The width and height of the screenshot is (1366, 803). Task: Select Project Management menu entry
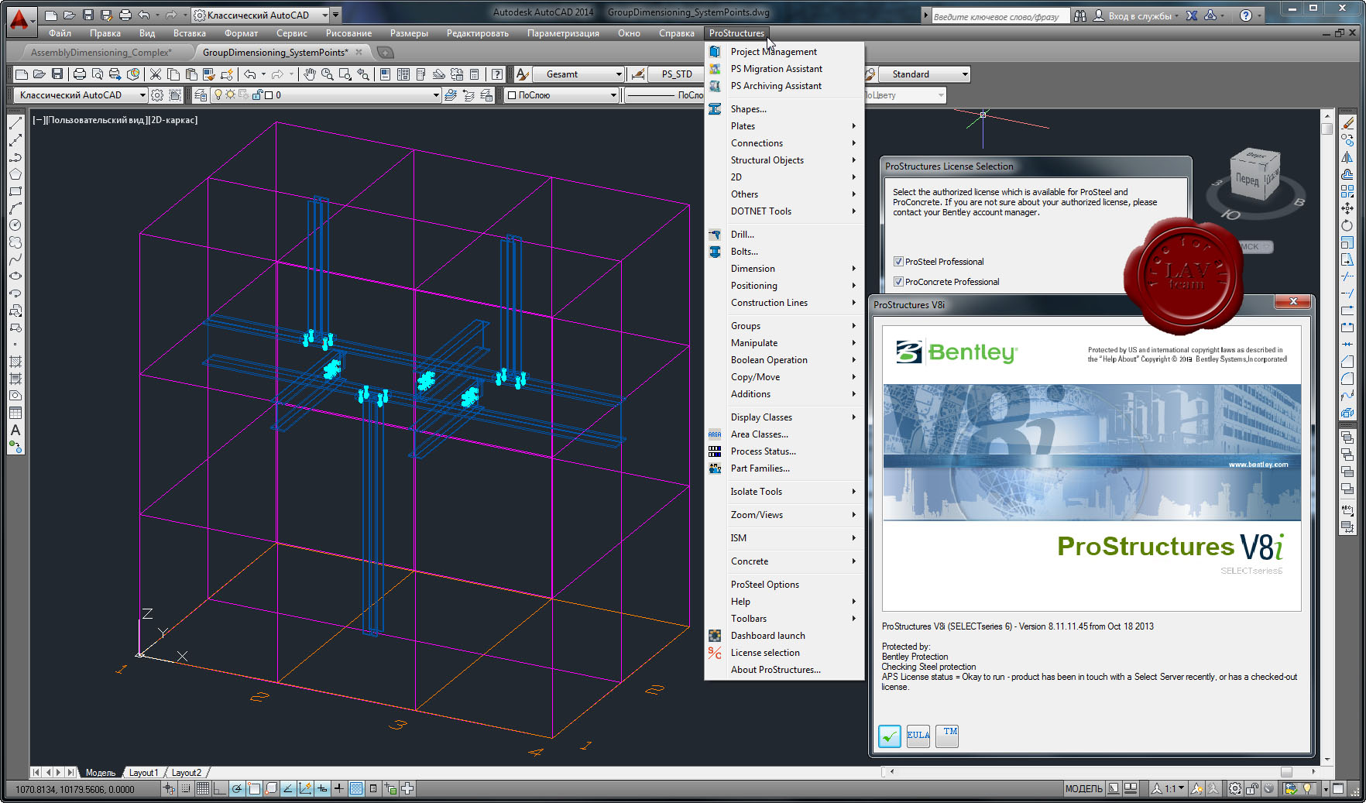pyautogui.click(x=784, y=52)
